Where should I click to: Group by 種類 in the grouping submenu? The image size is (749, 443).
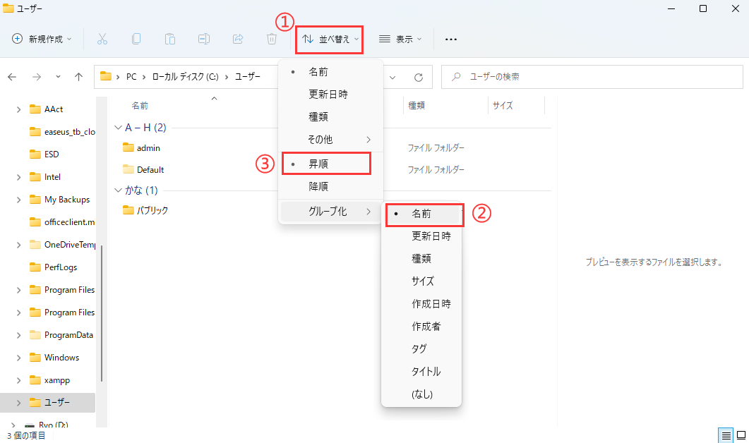click(421, 259)
